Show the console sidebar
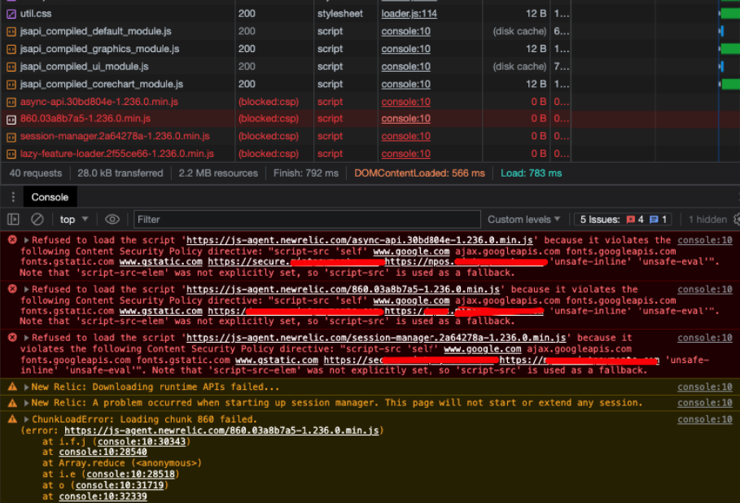This screenshot has width=740, height=503. [12, 219]
